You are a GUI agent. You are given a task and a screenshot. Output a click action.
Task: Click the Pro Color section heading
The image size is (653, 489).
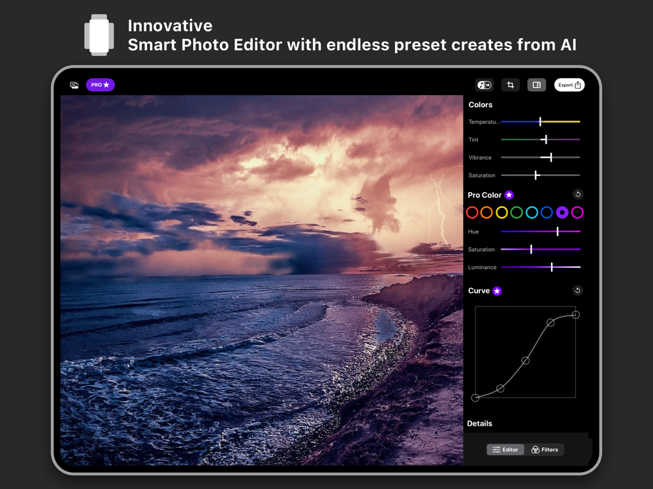(485, 195)
